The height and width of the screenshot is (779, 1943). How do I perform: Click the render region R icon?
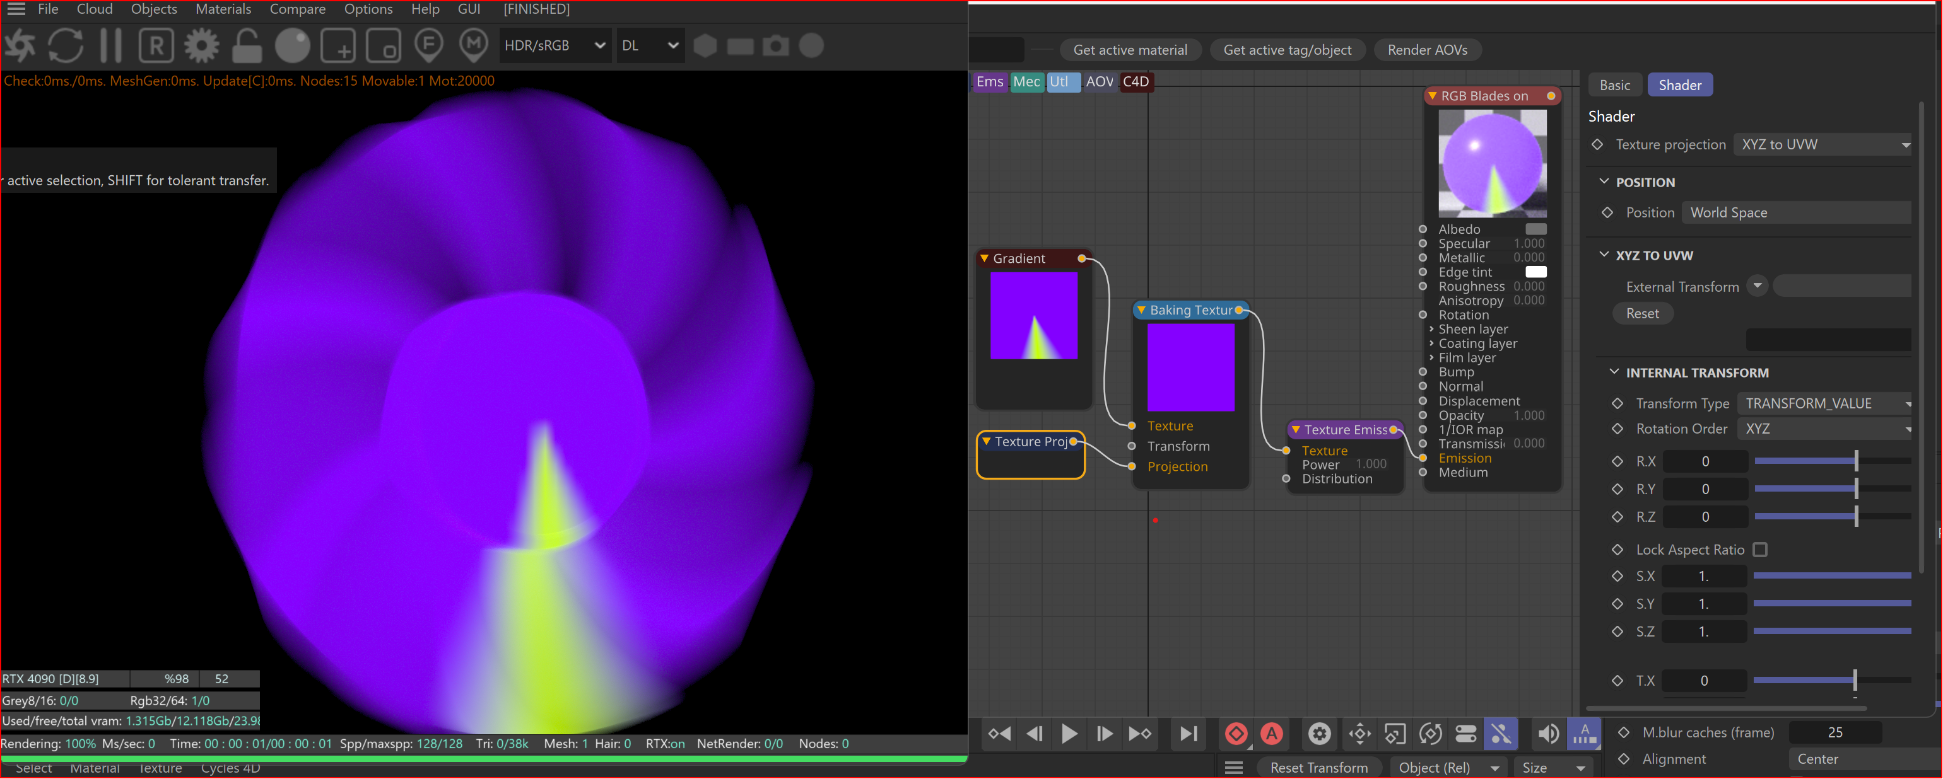pos(156,46)
